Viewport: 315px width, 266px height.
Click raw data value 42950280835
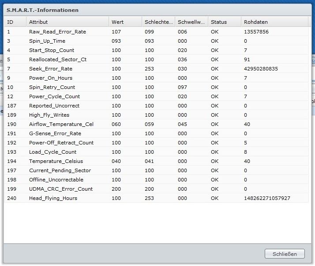coord(261,69)
